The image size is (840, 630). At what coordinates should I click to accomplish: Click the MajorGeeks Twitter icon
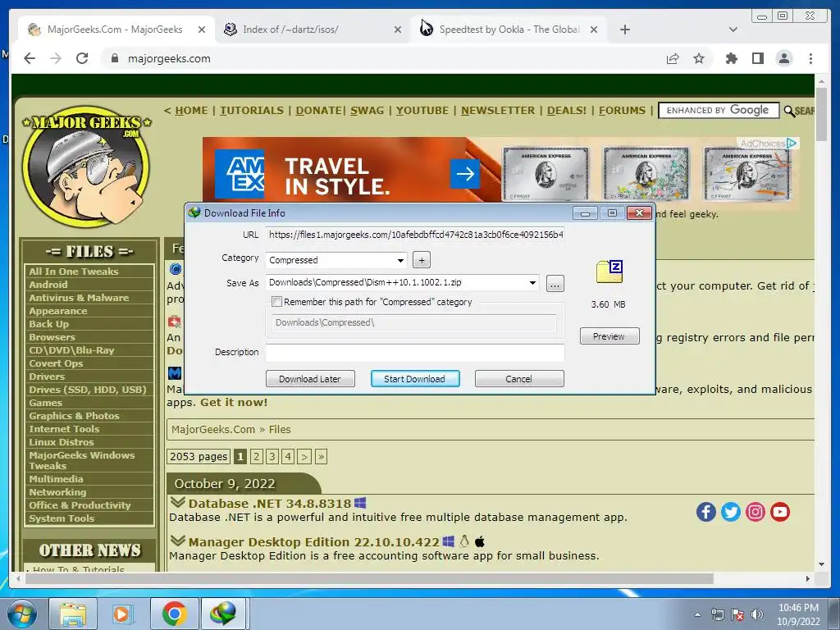[731, 512]
